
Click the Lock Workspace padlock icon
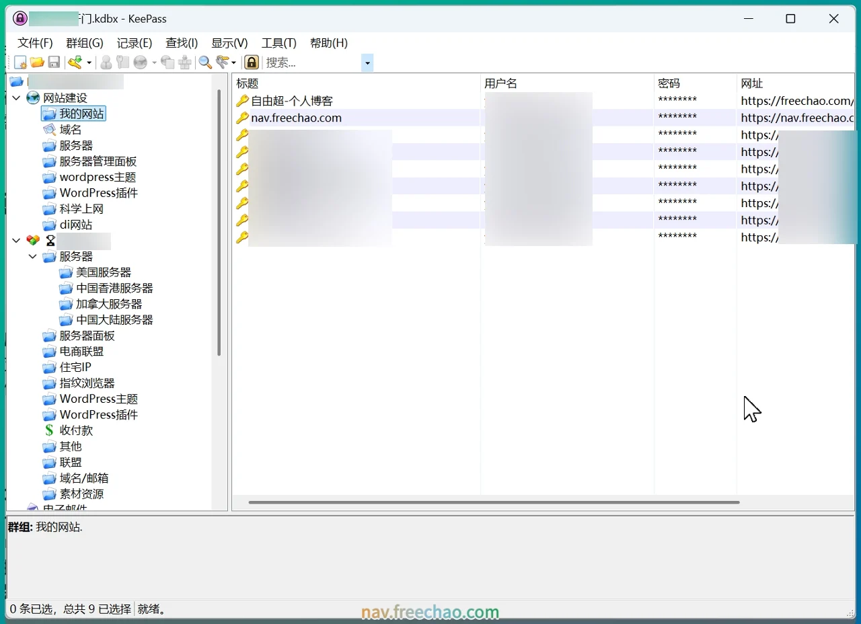(252, 63)
